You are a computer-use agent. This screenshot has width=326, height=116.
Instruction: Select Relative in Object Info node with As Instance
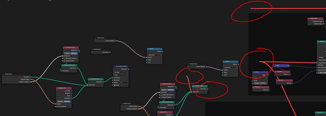(67, 101)
